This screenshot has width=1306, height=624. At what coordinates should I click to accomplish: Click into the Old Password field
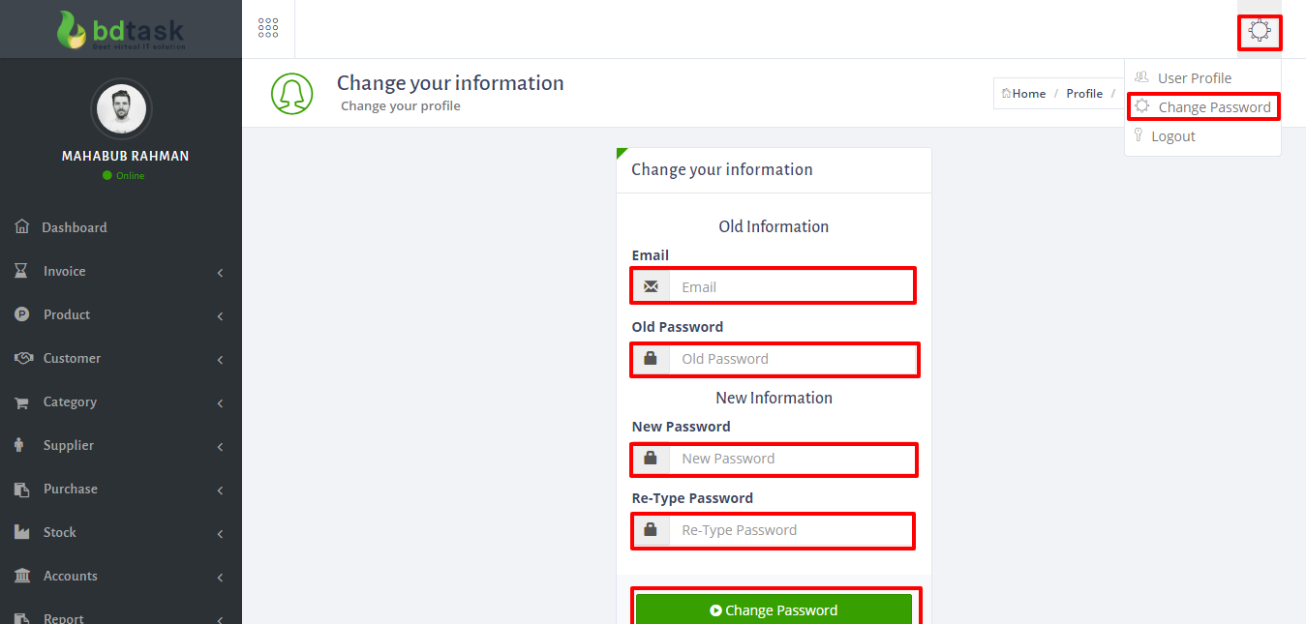[789, 359]
